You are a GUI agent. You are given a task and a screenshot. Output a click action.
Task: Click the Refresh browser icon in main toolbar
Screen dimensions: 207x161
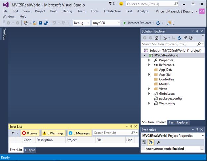pyautogui.click(x=158, y=23)
